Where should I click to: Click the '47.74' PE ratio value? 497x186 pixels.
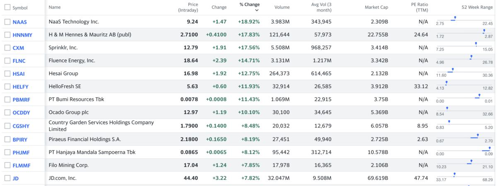click(x=421, y=178)
